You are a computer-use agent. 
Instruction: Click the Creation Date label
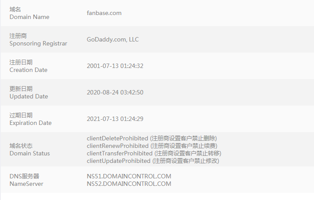coord(28,70)
